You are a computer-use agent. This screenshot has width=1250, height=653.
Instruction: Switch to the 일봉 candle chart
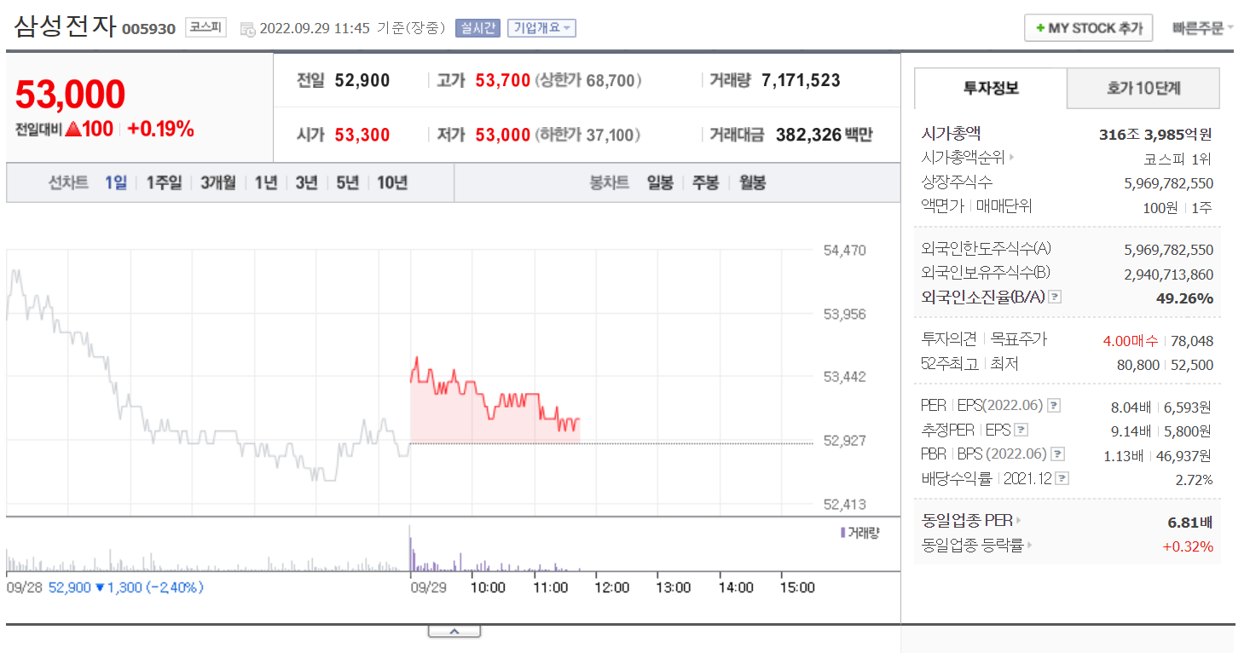660,182
